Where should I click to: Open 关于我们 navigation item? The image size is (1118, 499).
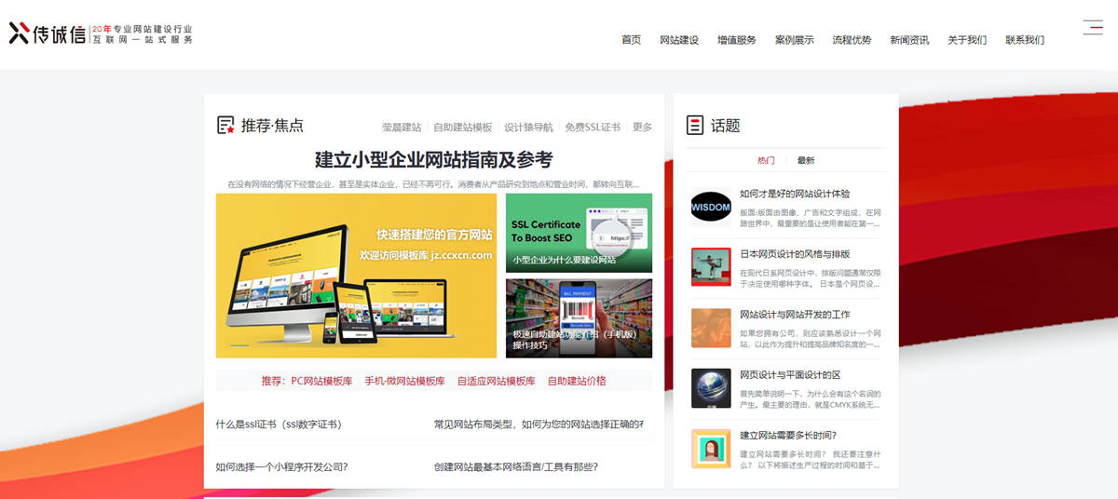[967, 40]
